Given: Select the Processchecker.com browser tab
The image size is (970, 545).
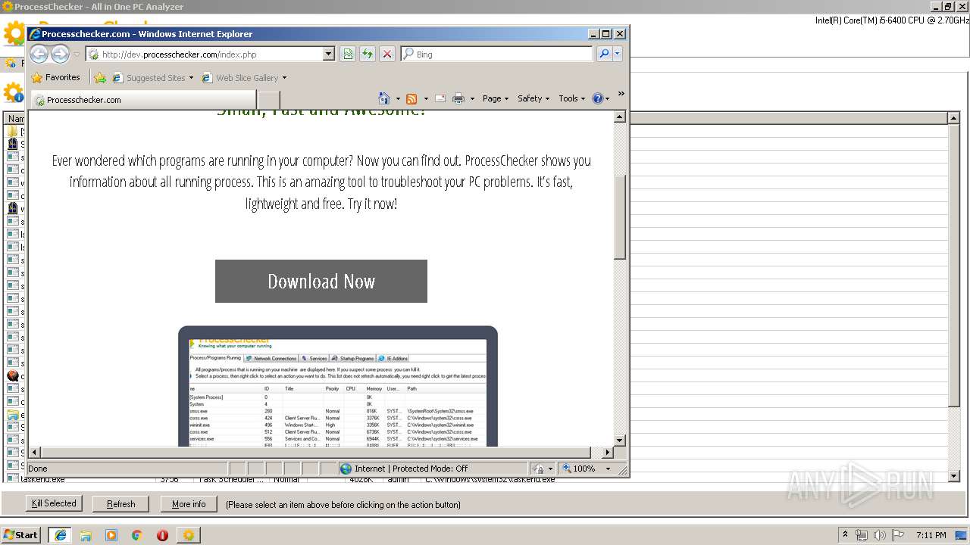Looking at the screenshot, I should tap(144, 100).
